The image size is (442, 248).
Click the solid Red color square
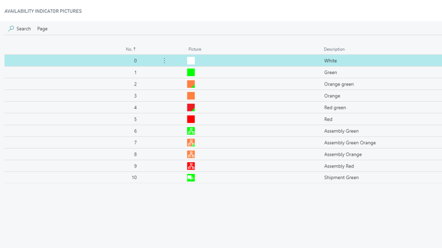pyautogui.click(x=191, y=119)
